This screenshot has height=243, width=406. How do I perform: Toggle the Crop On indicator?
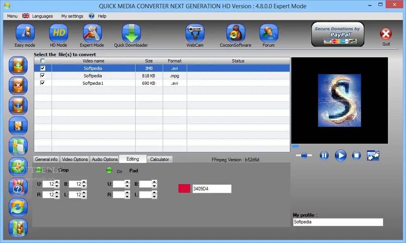[39, 170]
